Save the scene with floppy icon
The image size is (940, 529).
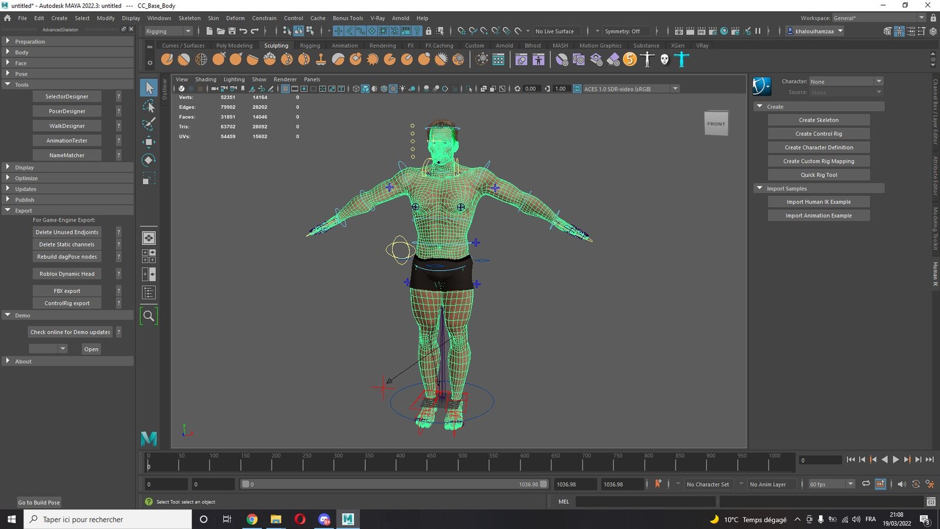(232, 31)
